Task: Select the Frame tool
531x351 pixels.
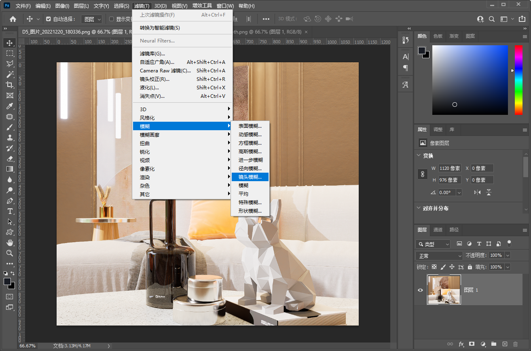Action: (x=10, y=95)
